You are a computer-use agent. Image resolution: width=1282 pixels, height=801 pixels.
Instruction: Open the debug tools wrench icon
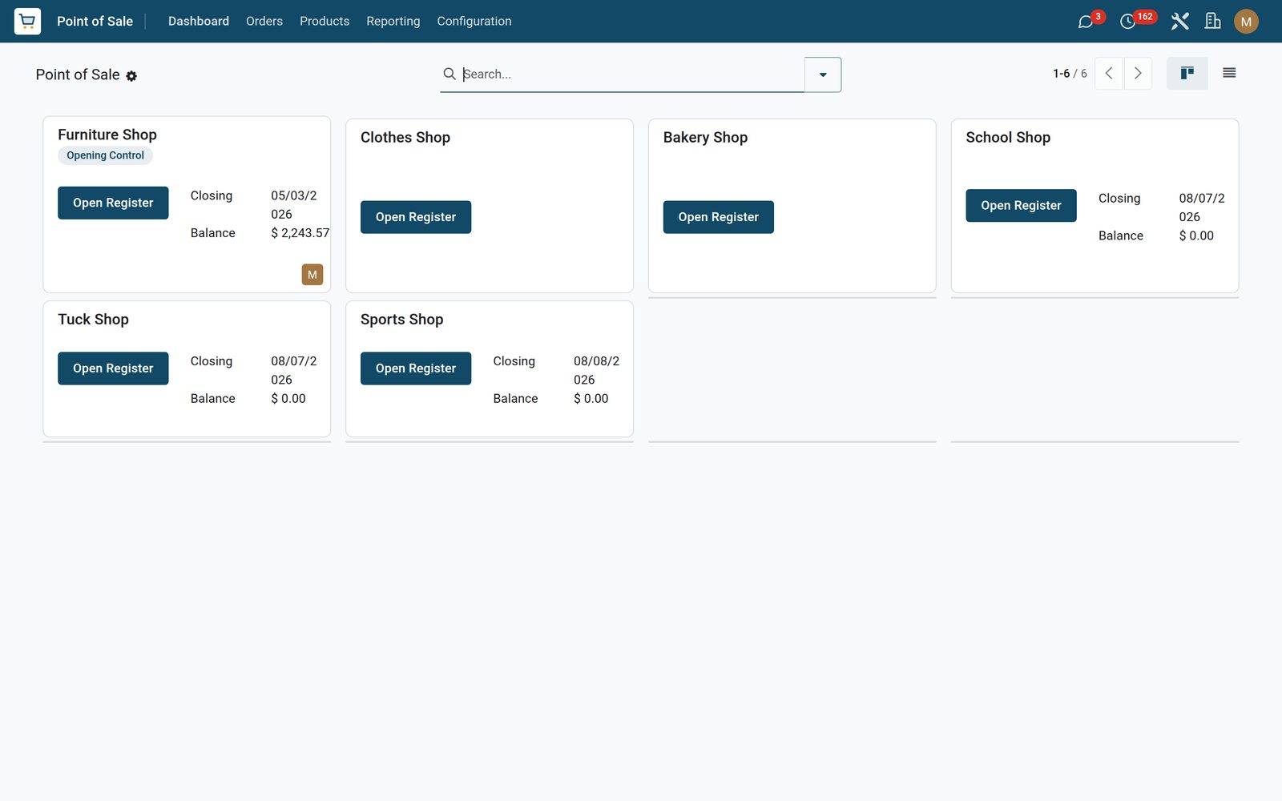1179,21
